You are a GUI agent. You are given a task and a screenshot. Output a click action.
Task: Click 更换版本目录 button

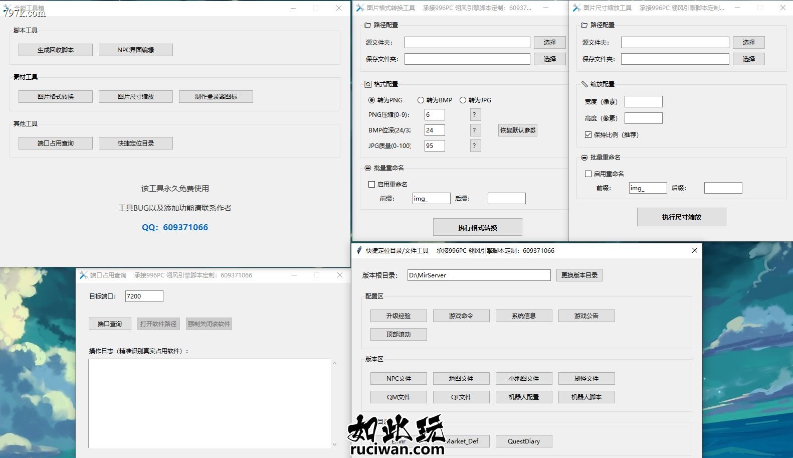(579, 275)
